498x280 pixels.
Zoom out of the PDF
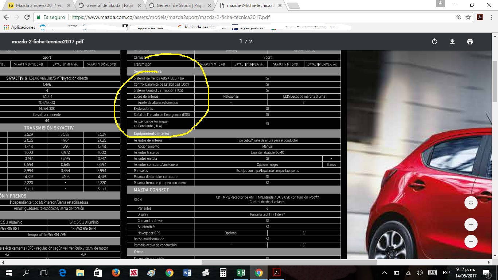click(471, 241)
